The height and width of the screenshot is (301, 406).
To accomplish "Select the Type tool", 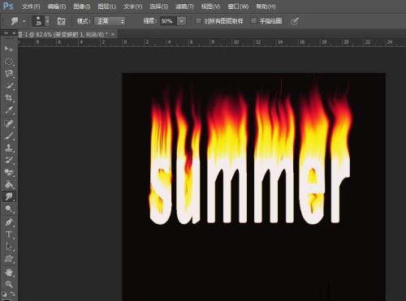I will tap(9, 234).
